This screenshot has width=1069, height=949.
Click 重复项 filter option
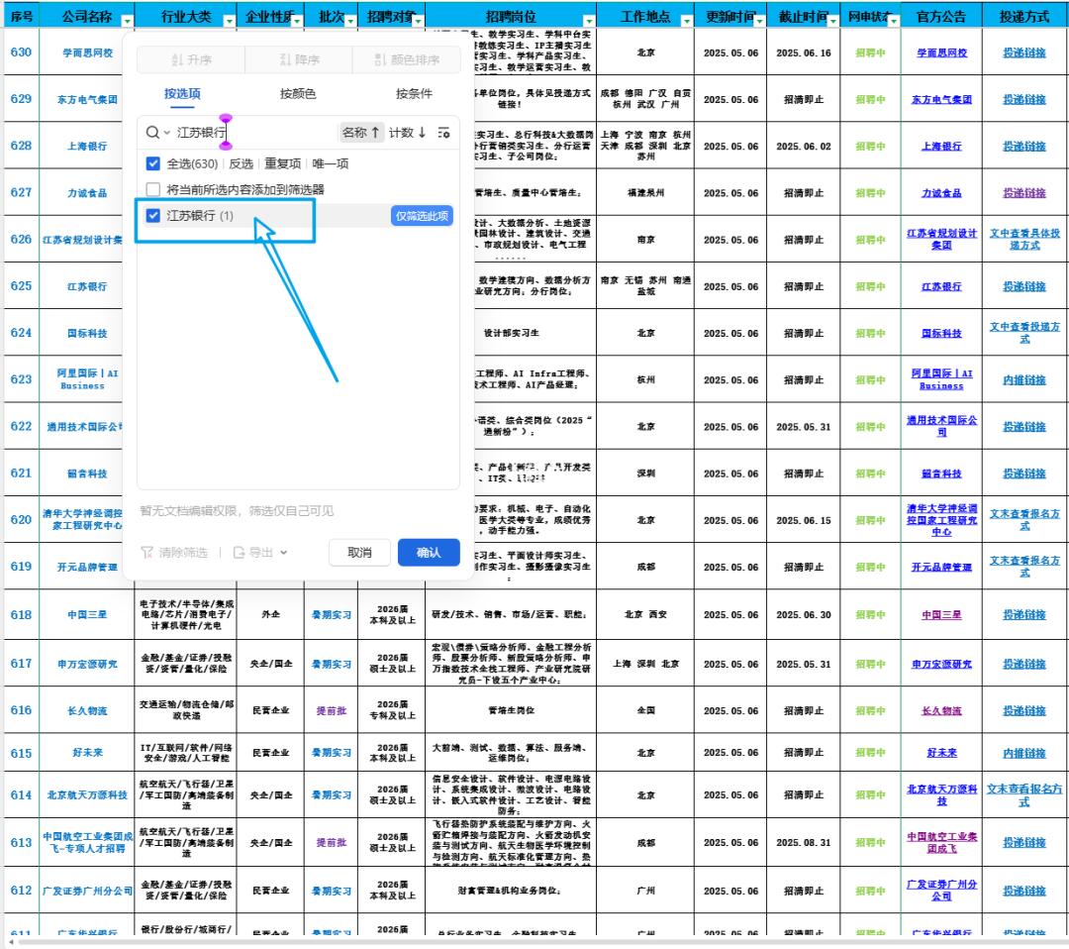pyautogui.click(x=283, y=163)
